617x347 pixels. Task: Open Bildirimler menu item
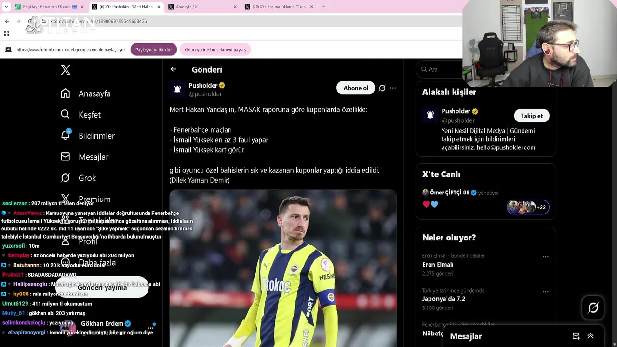[96, 136]
